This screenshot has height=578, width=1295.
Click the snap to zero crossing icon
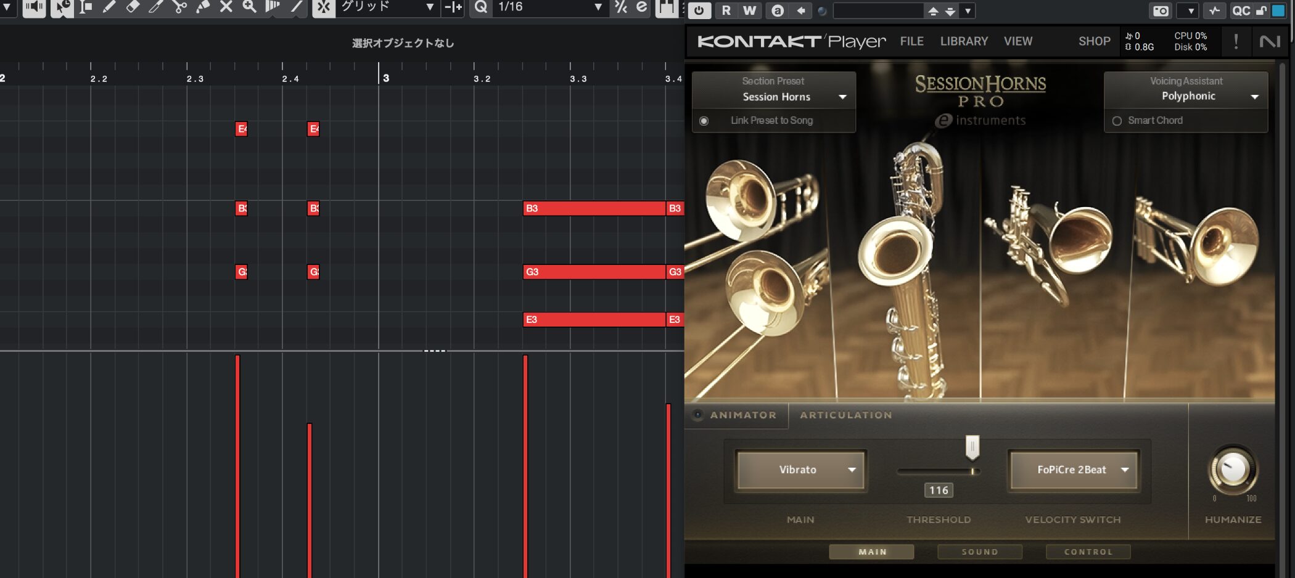click(x=453, y=7)
